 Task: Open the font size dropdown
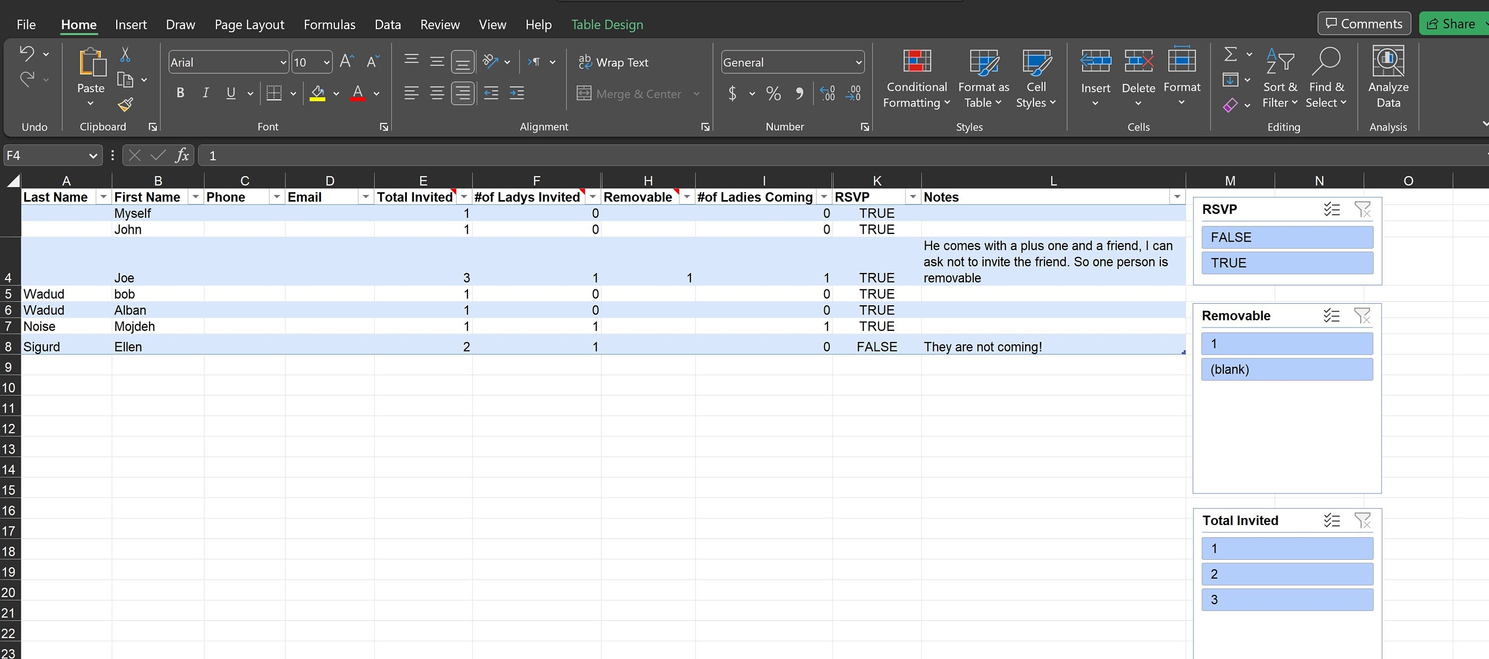327,63
